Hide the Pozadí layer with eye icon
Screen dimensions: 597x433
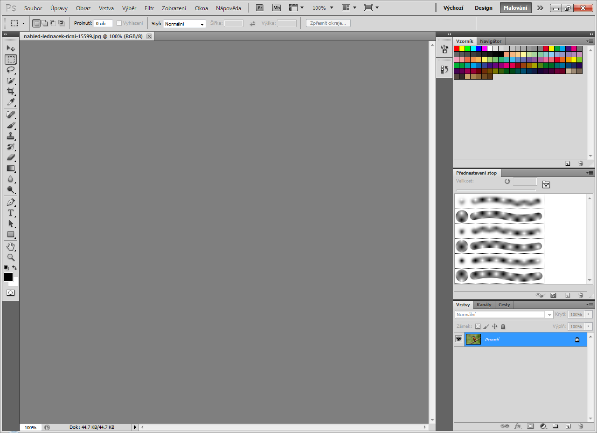pos(458,339)
